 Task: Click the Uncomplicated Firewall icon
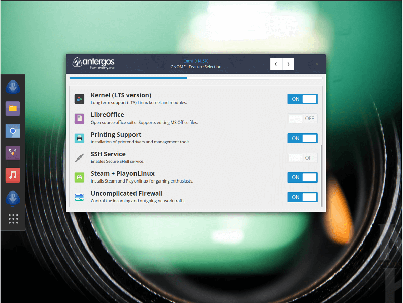tap(79, 196)
